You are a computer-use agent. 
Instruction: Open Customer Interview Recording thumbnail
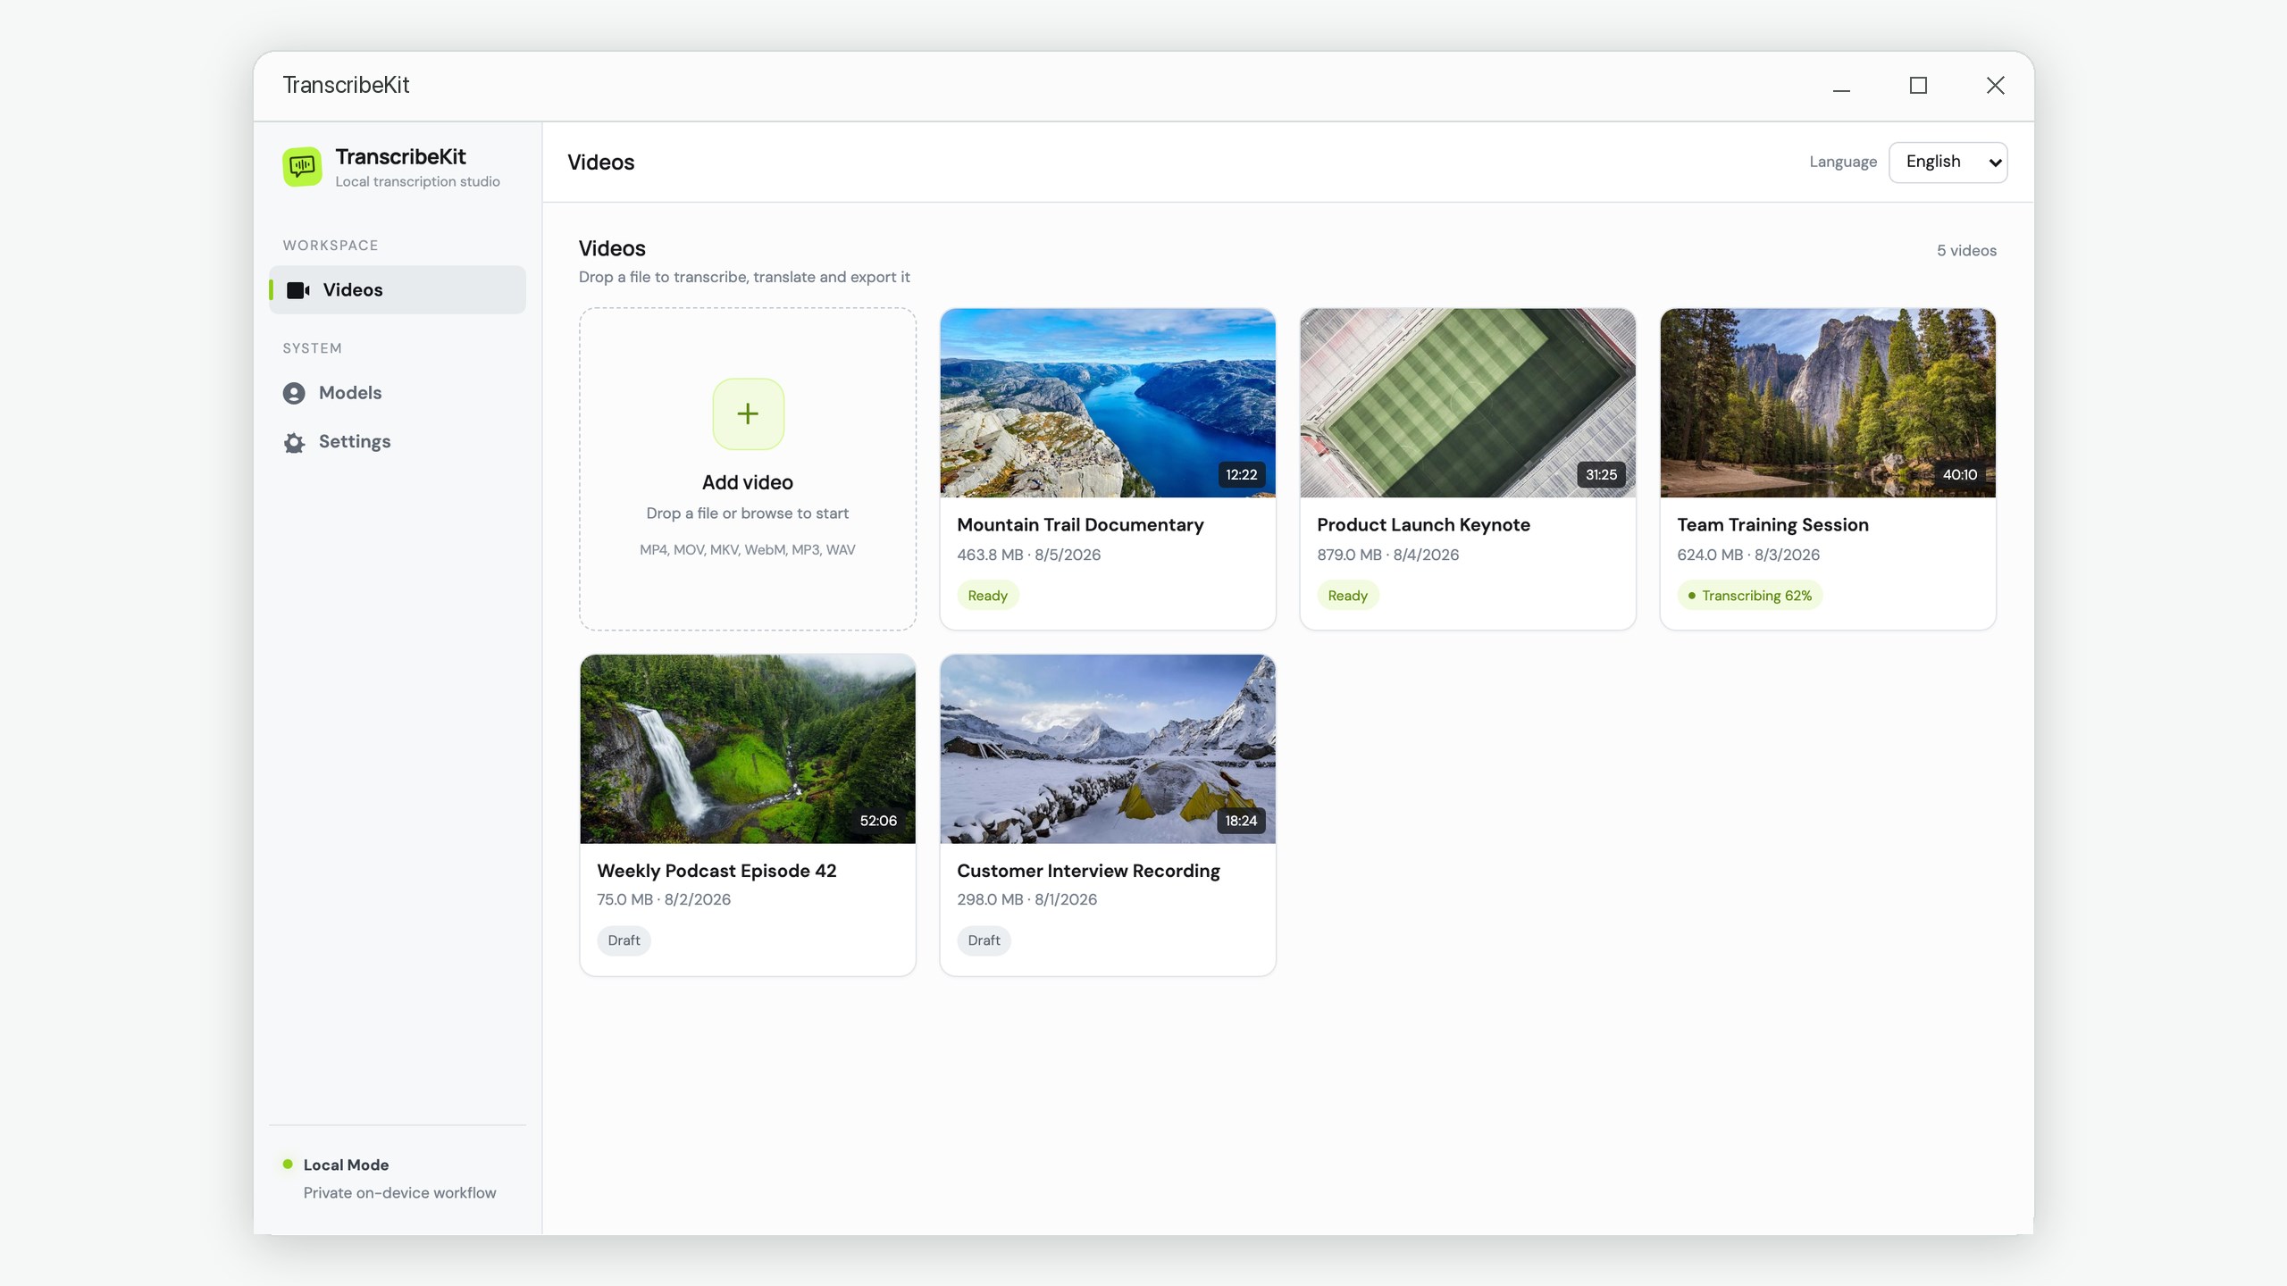point(1108,748)
